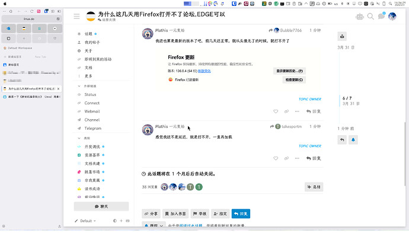This screenshot has height=243, width=409.
Task: Click the linux.do URL address bar
Action: point(31,19)
